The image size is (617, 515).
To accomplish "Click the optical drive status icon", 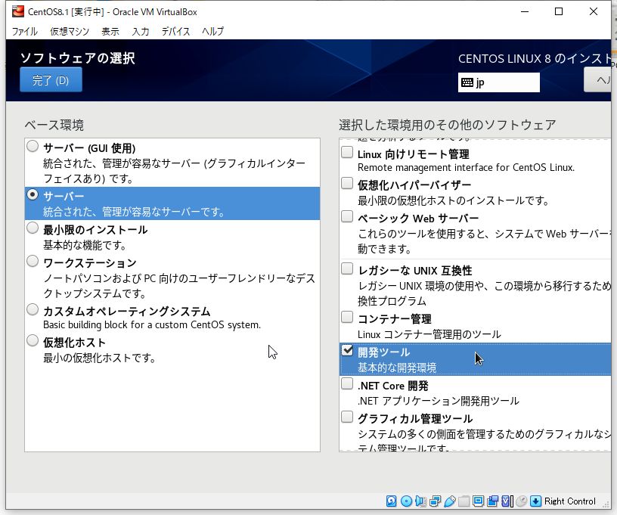I will pos(406,501).
